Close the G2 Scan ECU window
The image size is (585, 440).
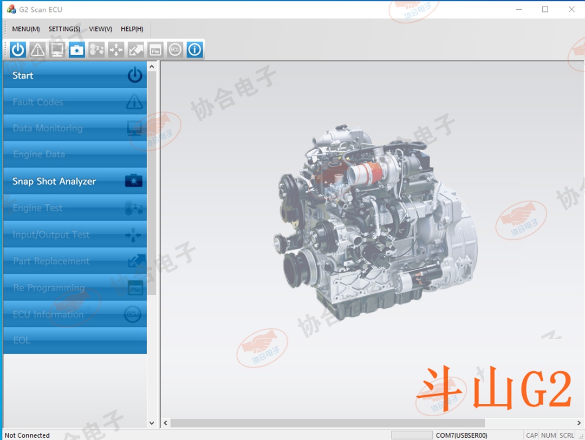click(571, 9)
